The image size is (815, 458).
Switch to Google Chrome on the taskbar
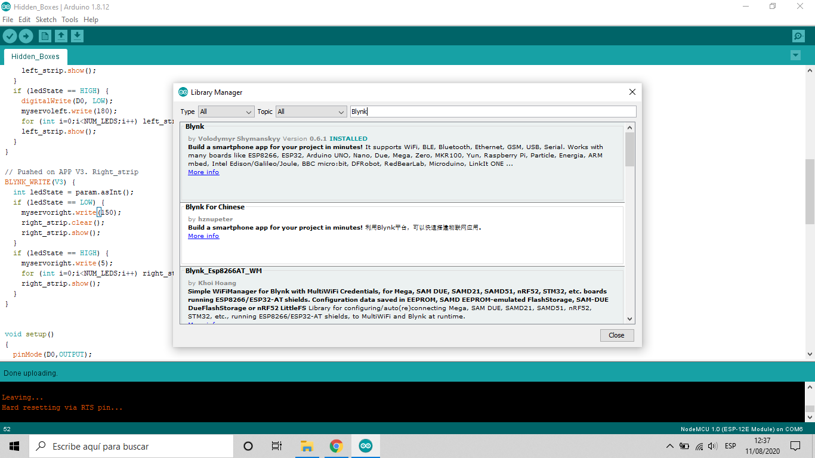point(337,446)
